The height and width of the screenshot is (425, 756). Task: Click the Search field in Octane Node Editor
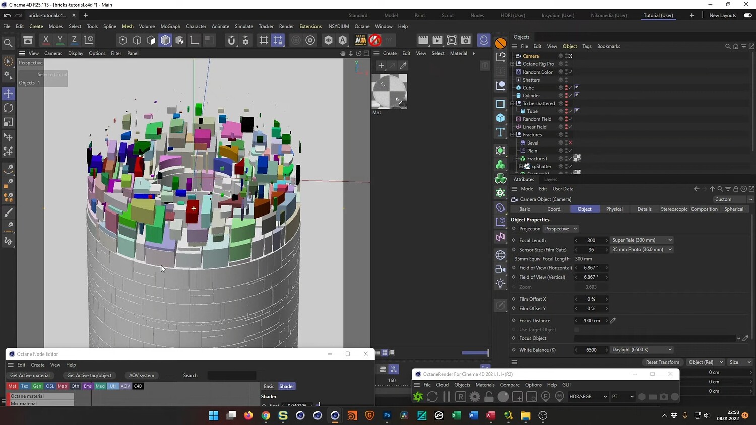pyautogui.click(x=232, y=375)
